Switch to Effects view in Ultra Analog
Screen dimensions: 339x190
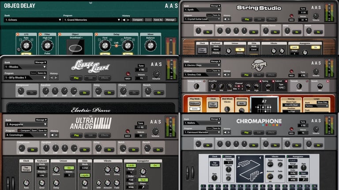pyautogui.click(x=105, y=135)
